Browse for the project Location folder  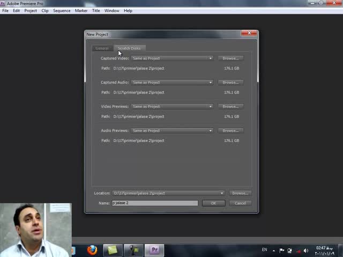point(240,193)
